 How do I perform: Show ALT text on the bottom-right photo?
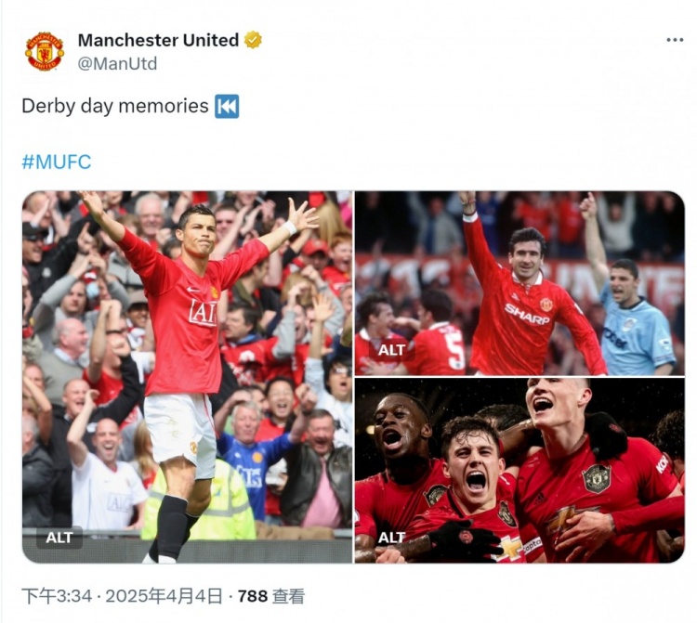(391, 538)
